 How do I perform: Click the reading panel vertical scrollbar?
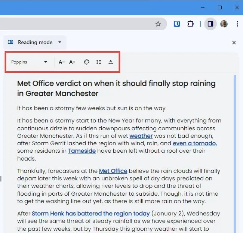click(x=235, y=153)
